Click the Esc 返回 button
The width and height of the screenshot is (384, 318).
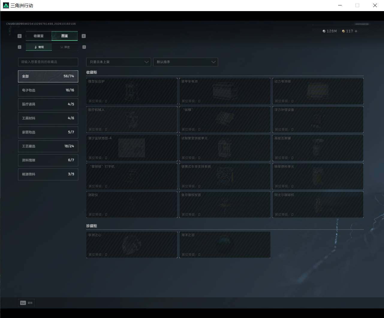point(26,303)
